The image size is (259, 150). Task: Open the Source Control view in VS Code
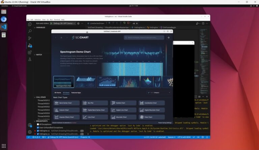tap(30, 38)
